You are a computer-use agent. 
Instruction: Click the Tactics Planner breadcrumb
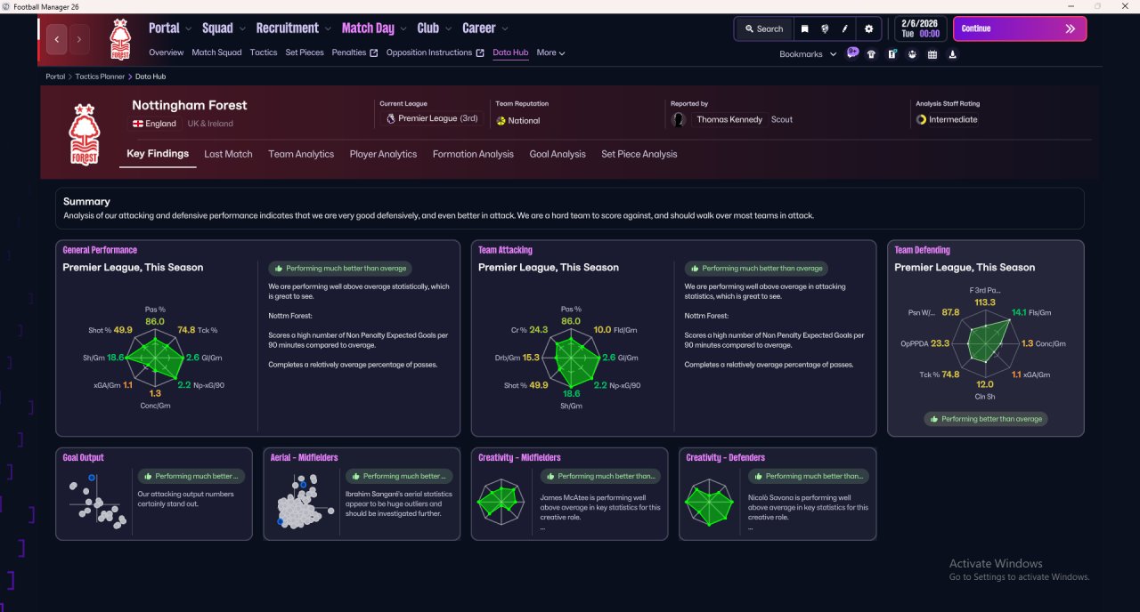(100, 76)
